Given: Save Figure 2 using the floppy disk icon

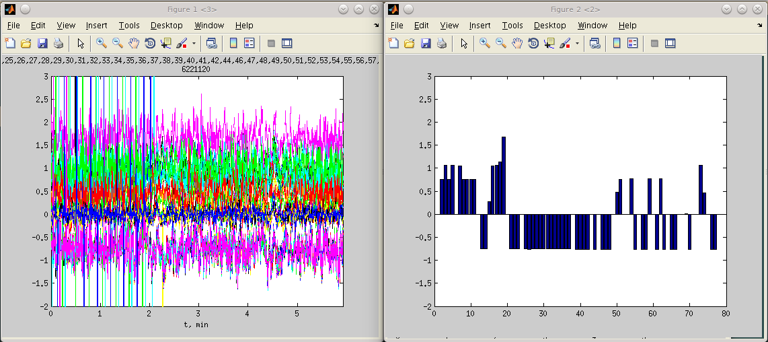Looking at the screenshot, I should pos(426,43).
